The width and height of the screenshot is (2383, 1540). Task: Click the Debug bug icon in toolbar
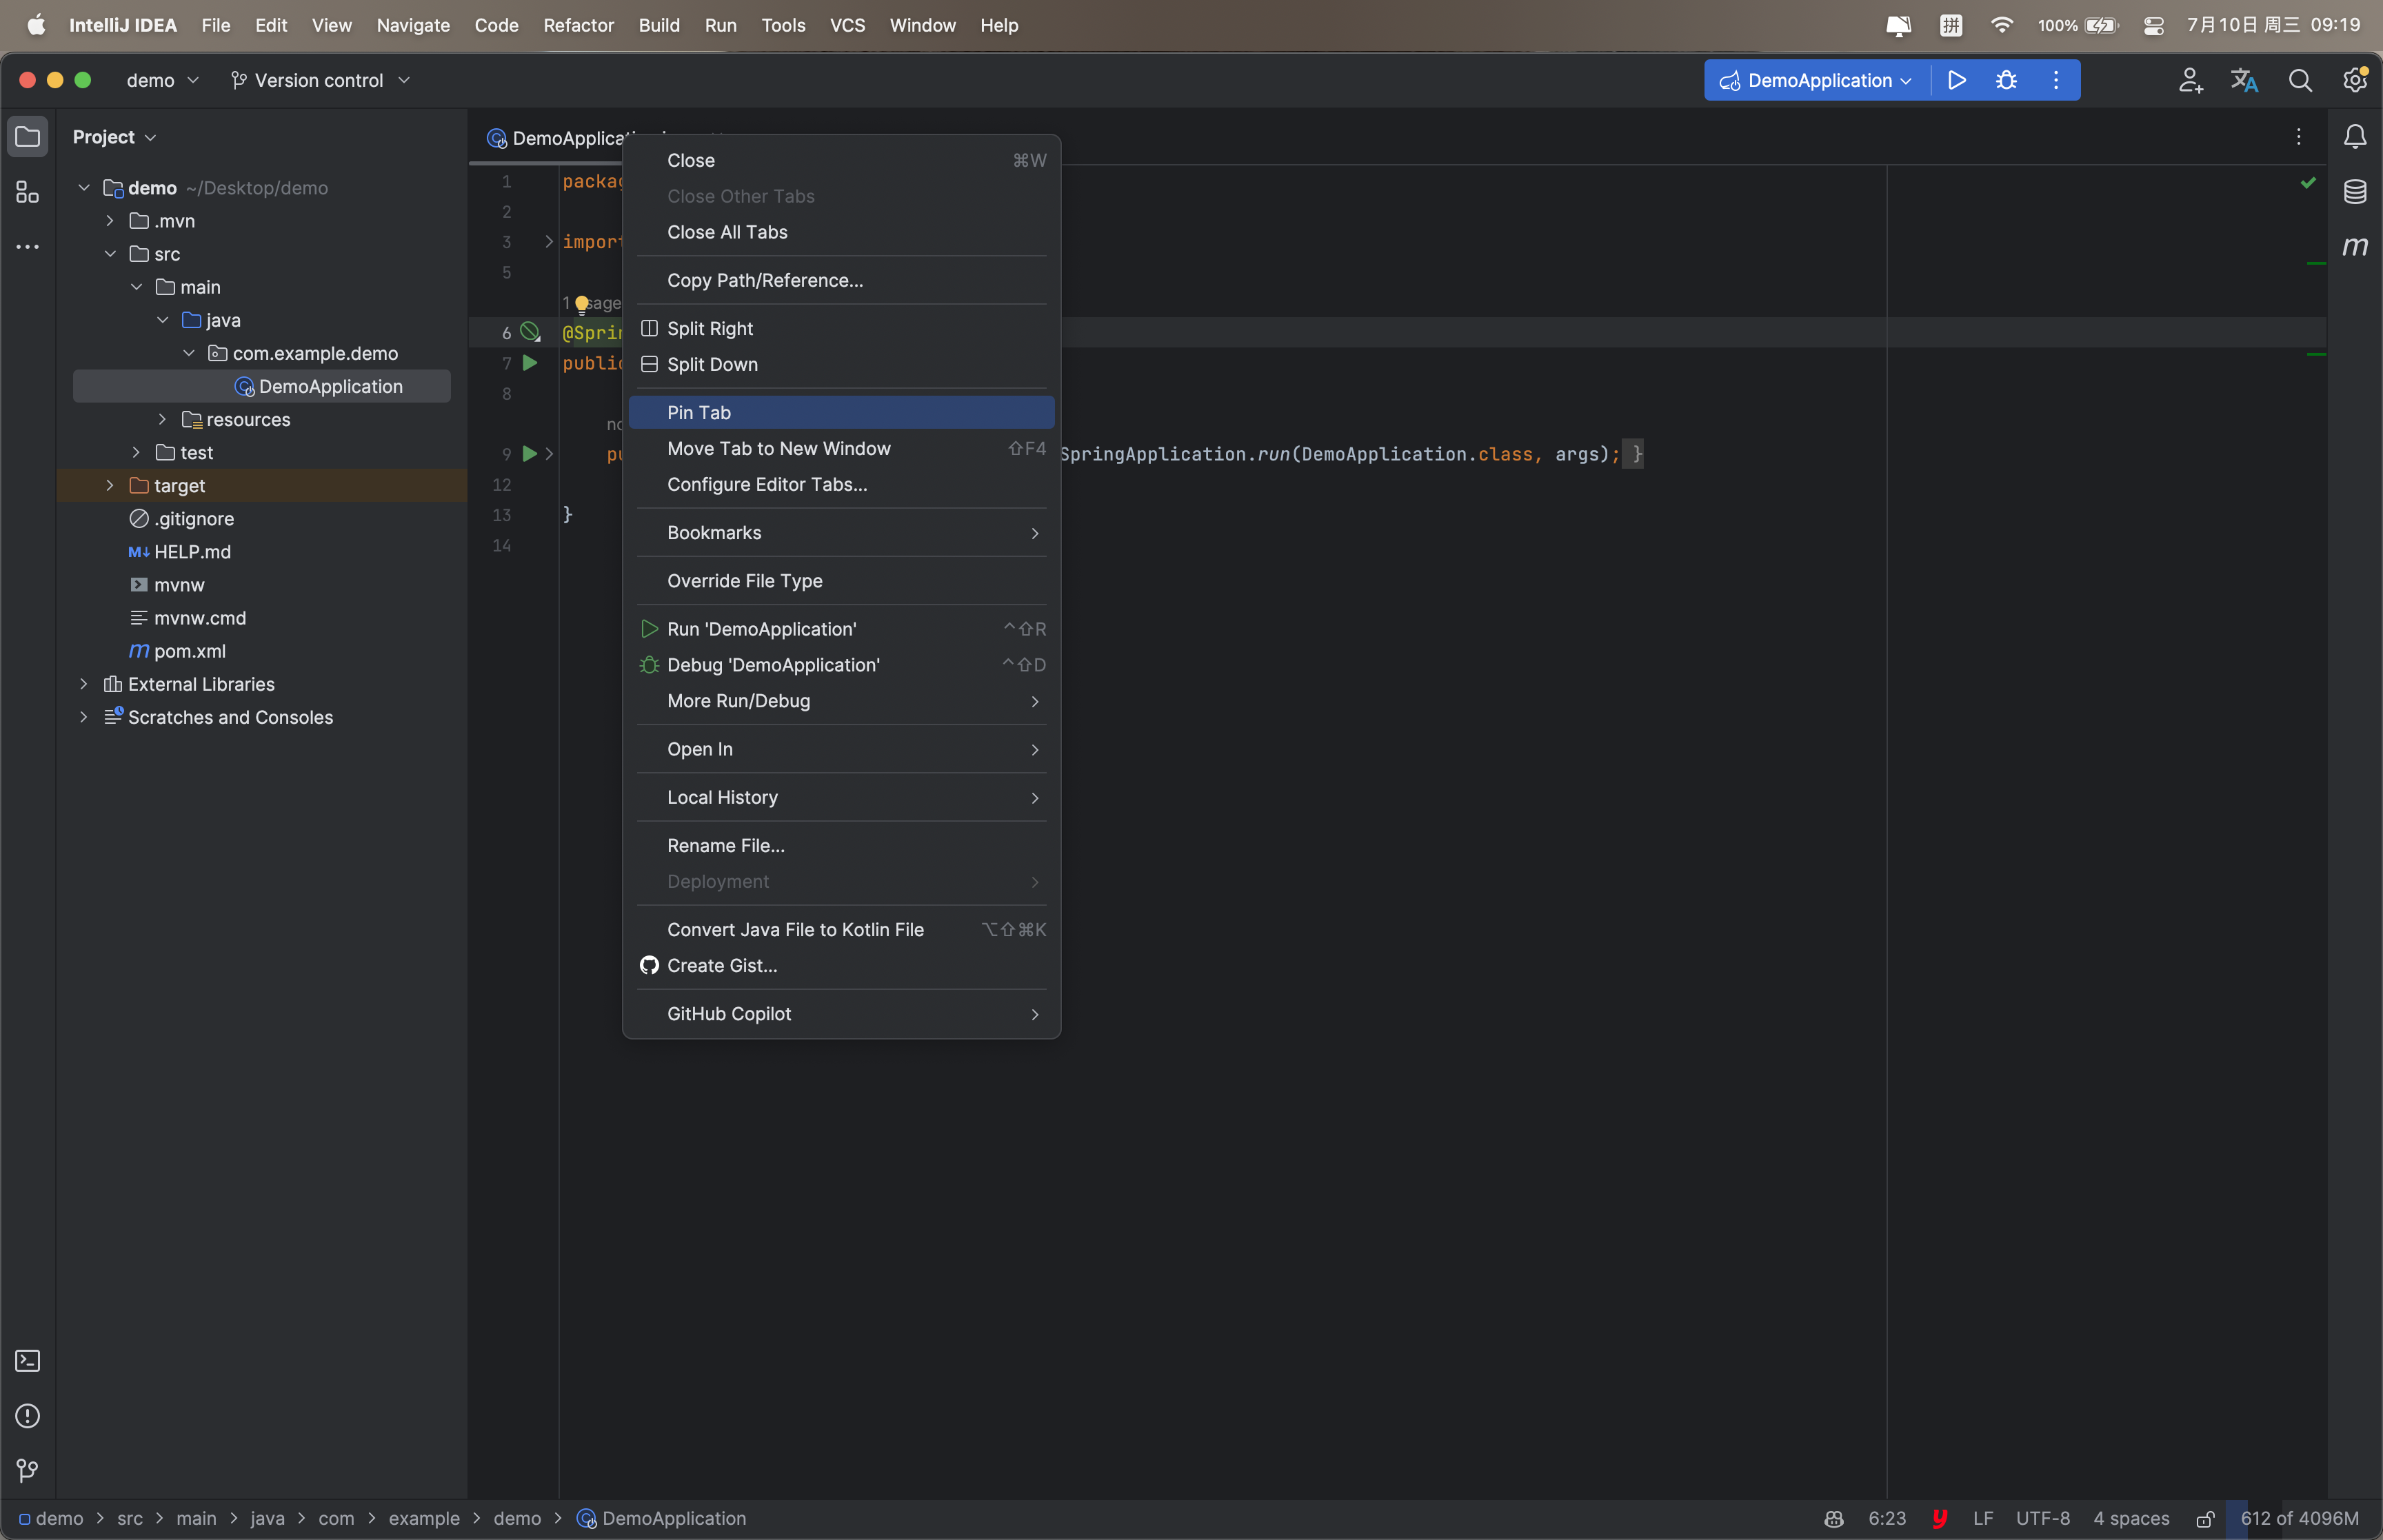[x=2006, y=80]
